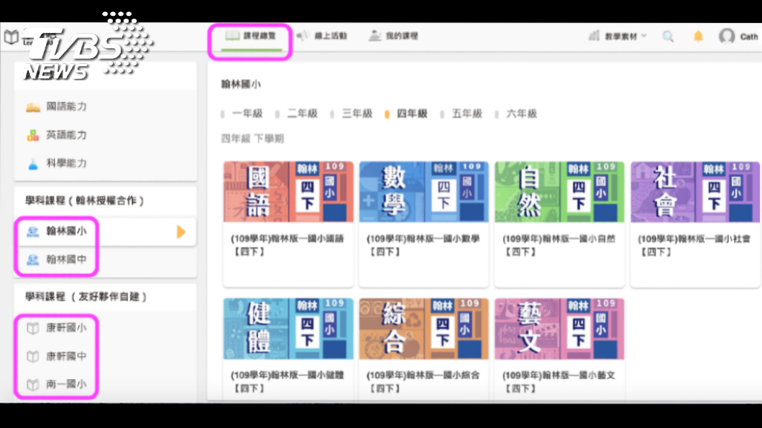
Task: Click the user avatar icon
Action: [727, 37]
